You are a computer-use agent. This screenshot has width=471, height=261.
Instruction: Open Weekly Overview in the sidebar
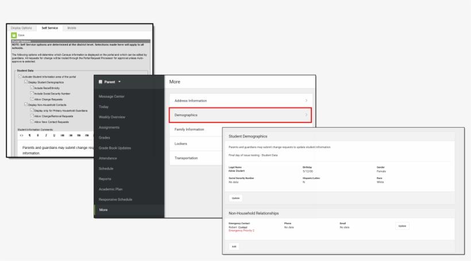[112, 117]
